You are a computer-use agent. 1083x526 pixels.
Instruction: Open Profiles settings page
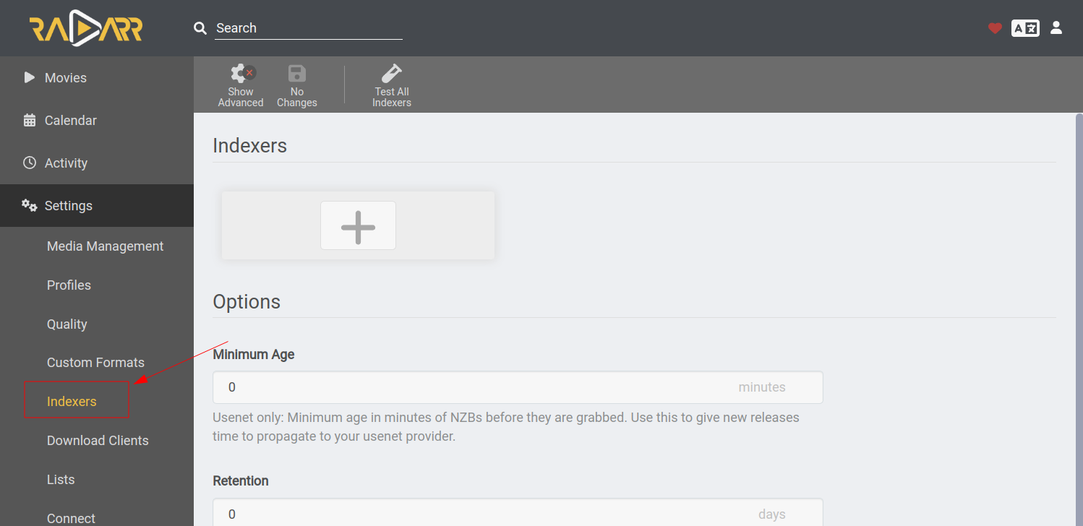tap(69, 285)
